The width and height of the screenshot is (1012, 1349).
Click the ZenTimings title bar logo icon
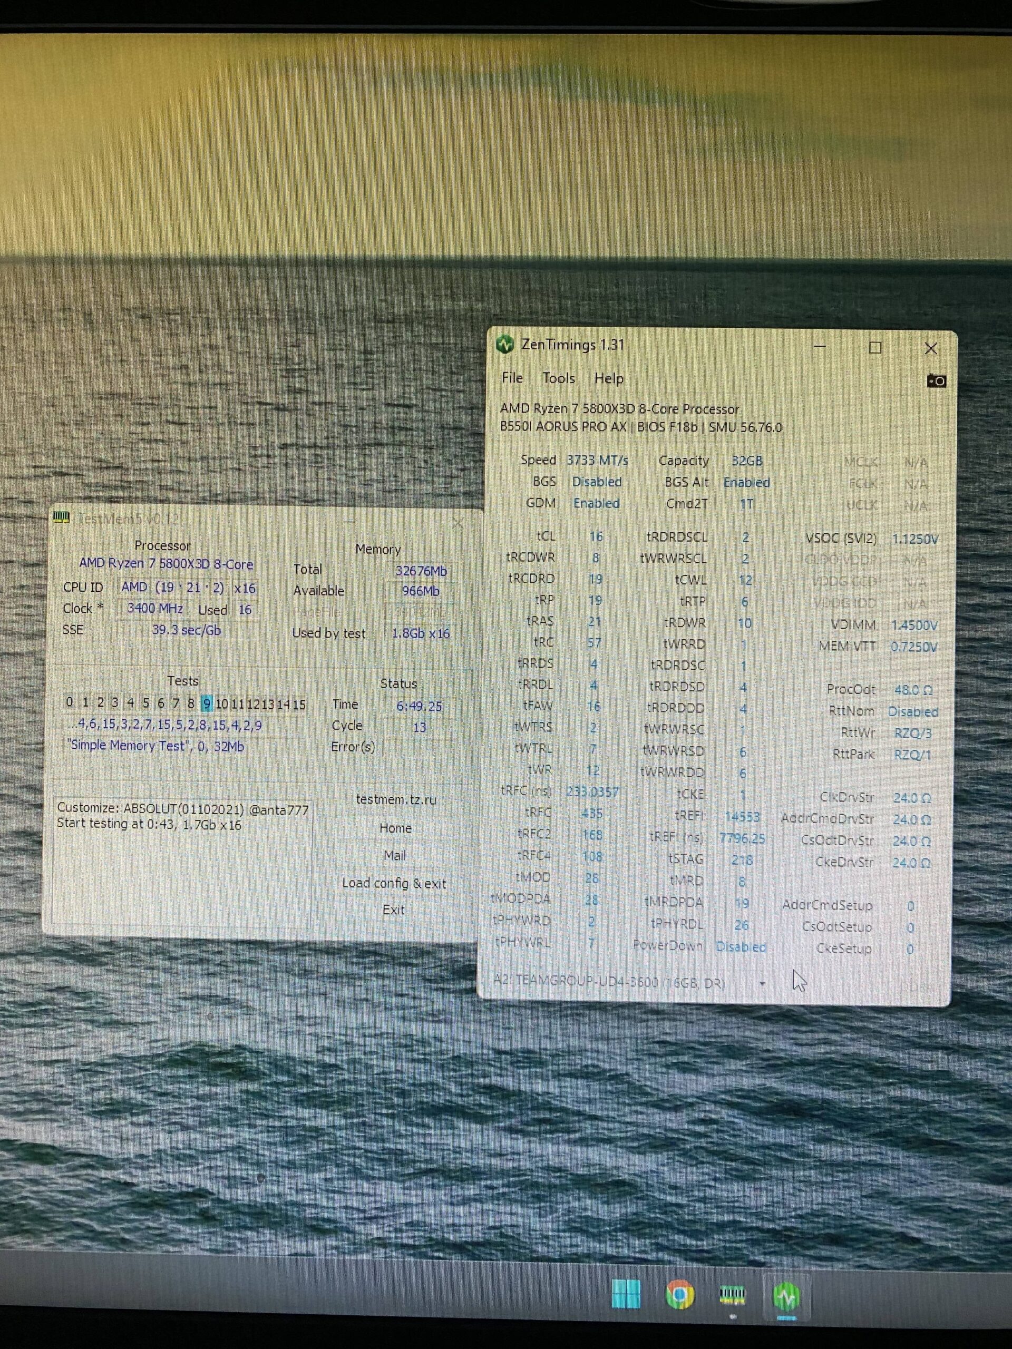(x=504, y=345)
